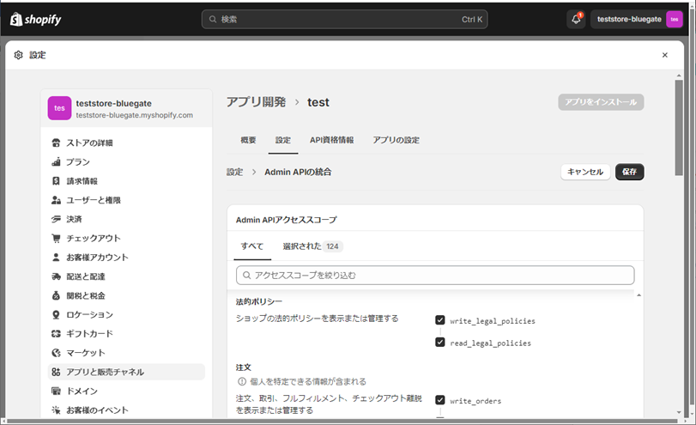Click the キャンセル button

point(585,172)
